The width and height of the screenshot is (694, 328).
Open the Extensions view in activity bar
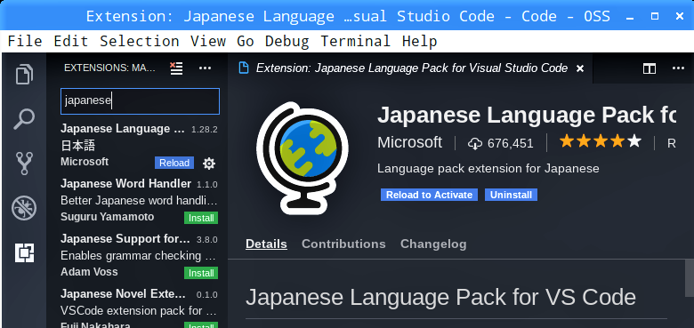(24, 252)
